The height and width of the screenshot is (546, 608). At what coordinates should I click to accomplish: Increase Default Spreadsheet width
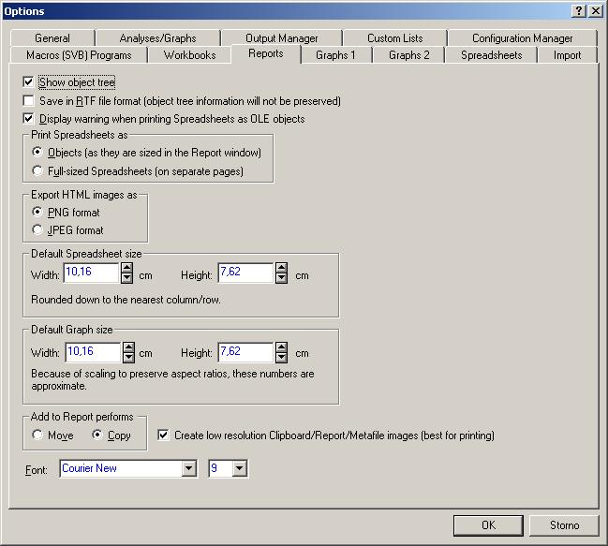pyautogui.click(x=126, y=268)
